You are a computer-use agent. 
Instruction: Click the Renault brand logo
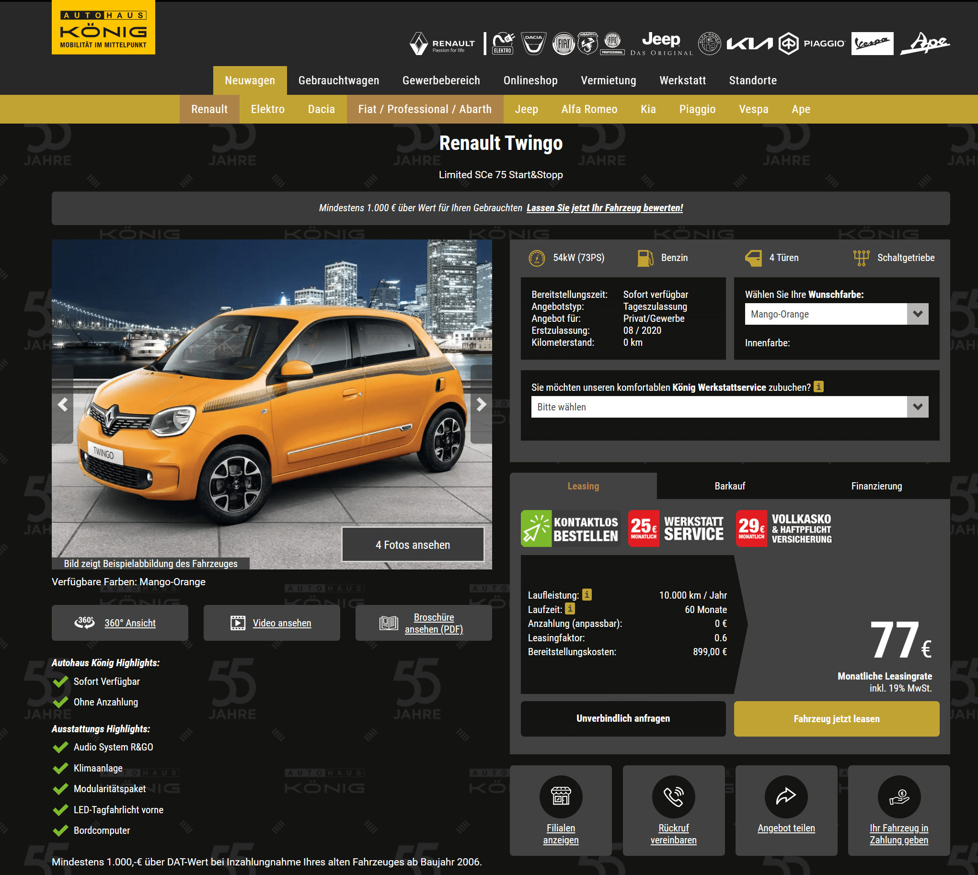pos(442,44)
